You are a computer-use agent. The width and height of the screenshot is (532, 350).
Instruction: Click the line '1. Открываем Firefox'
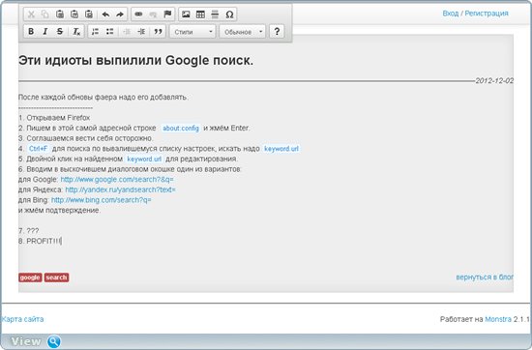coord(54,118)
